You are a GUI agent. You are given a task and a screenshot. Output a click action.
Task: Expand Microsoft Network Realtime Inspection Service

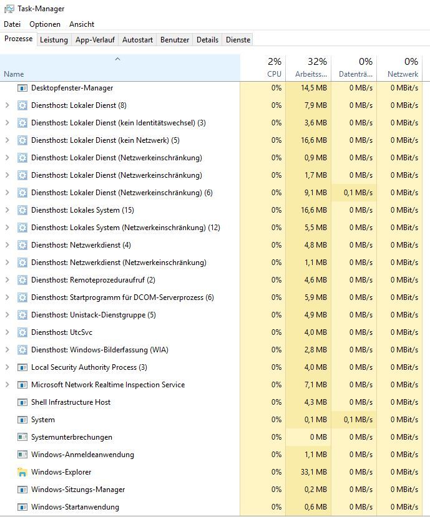pyautogui.click(x=7, y=385)
